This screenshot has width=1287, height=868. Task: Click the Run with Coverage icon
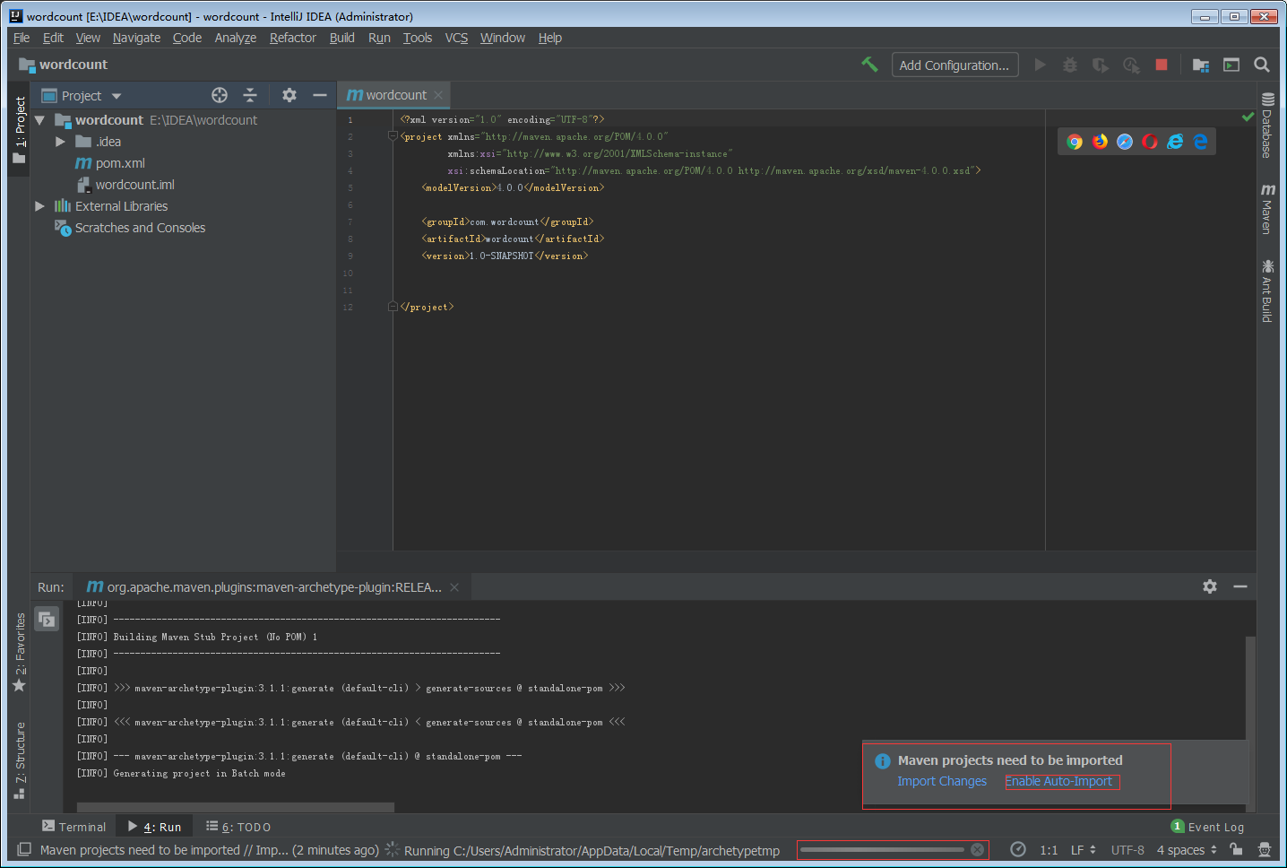click(x=1101, y=65)
